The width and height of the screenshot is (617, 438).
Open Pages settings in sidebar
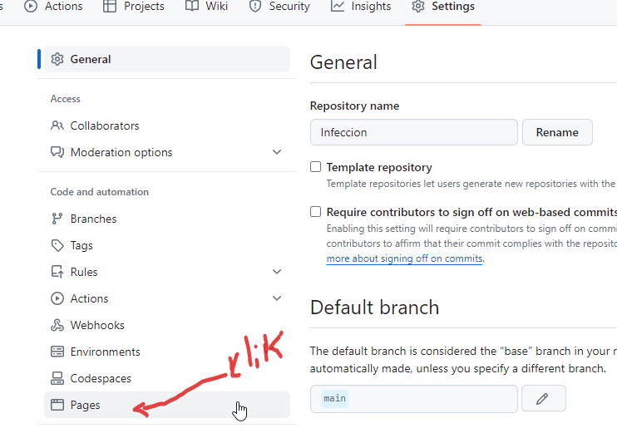point(167,405)
